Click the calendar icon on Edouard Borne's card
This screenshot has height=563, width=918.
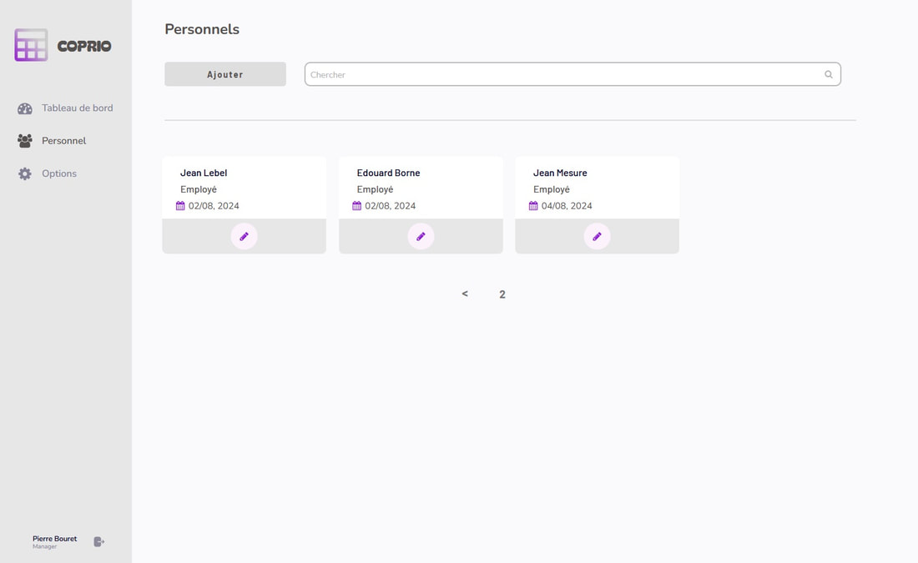click(356, 205)
